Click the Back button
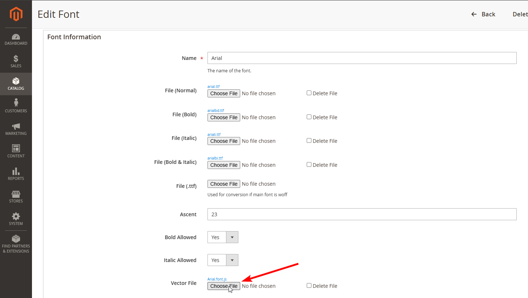Image resolution: width=528 pixels, height=298 pixels. pyautogui.click(x=483, y=14)
